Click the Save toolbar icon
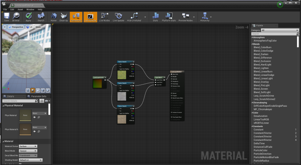 (7, 16)
